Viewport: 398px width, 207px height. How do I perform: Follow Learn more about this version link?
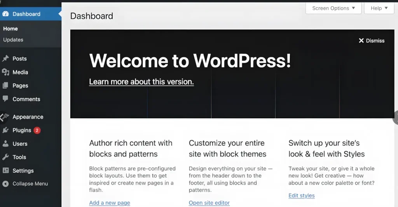click(x=141, y=82)
